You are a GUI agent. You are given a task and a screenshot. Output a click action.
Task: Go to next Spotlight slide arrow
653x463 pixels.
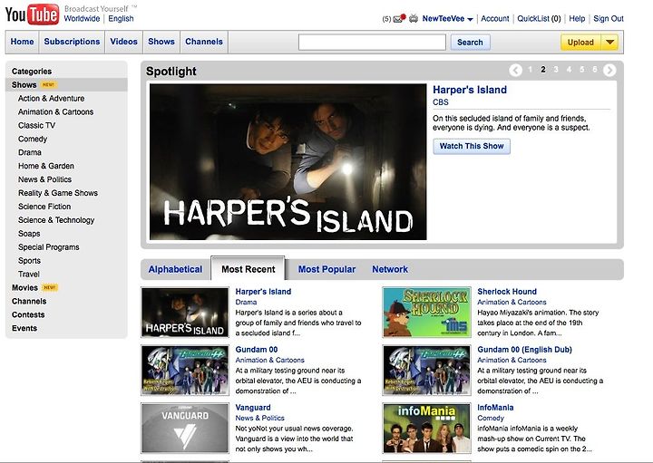(609, 71)
